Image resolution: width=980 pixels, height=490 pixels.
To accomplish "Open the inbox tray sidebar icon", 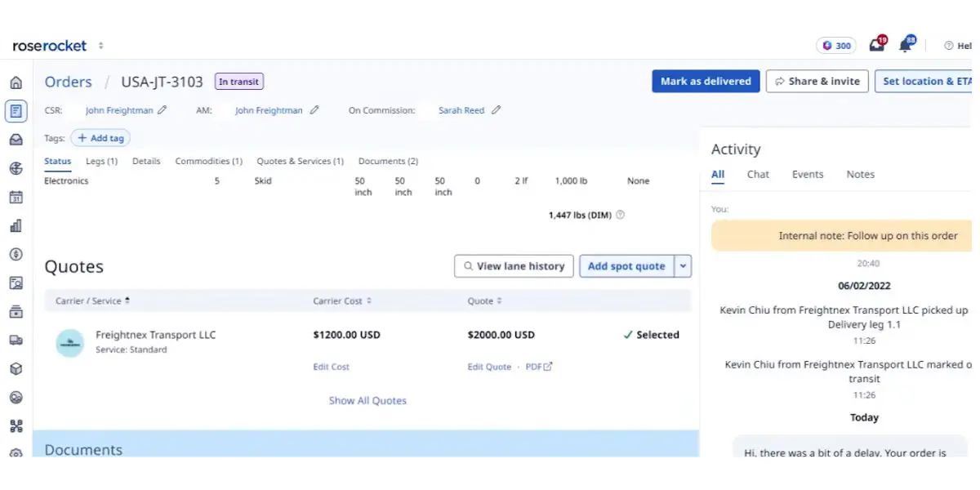I will tap(16, 140).
